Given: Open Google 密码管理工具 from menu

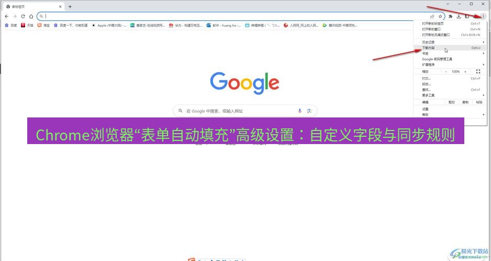Looking at the screenshot, I should 451,59.
